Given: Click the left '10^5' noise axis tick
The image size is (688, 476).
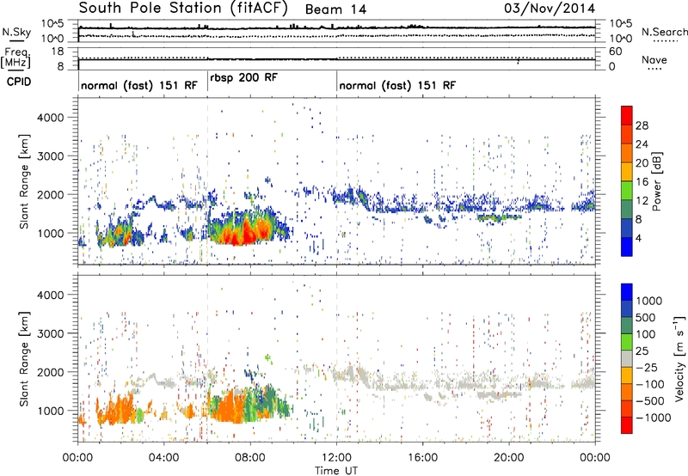Looking at the screenshot, I should [x=52, y=24].
